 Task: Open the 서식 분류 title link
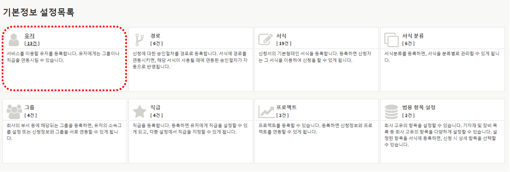pyautogui.click(x=413, y=36)
